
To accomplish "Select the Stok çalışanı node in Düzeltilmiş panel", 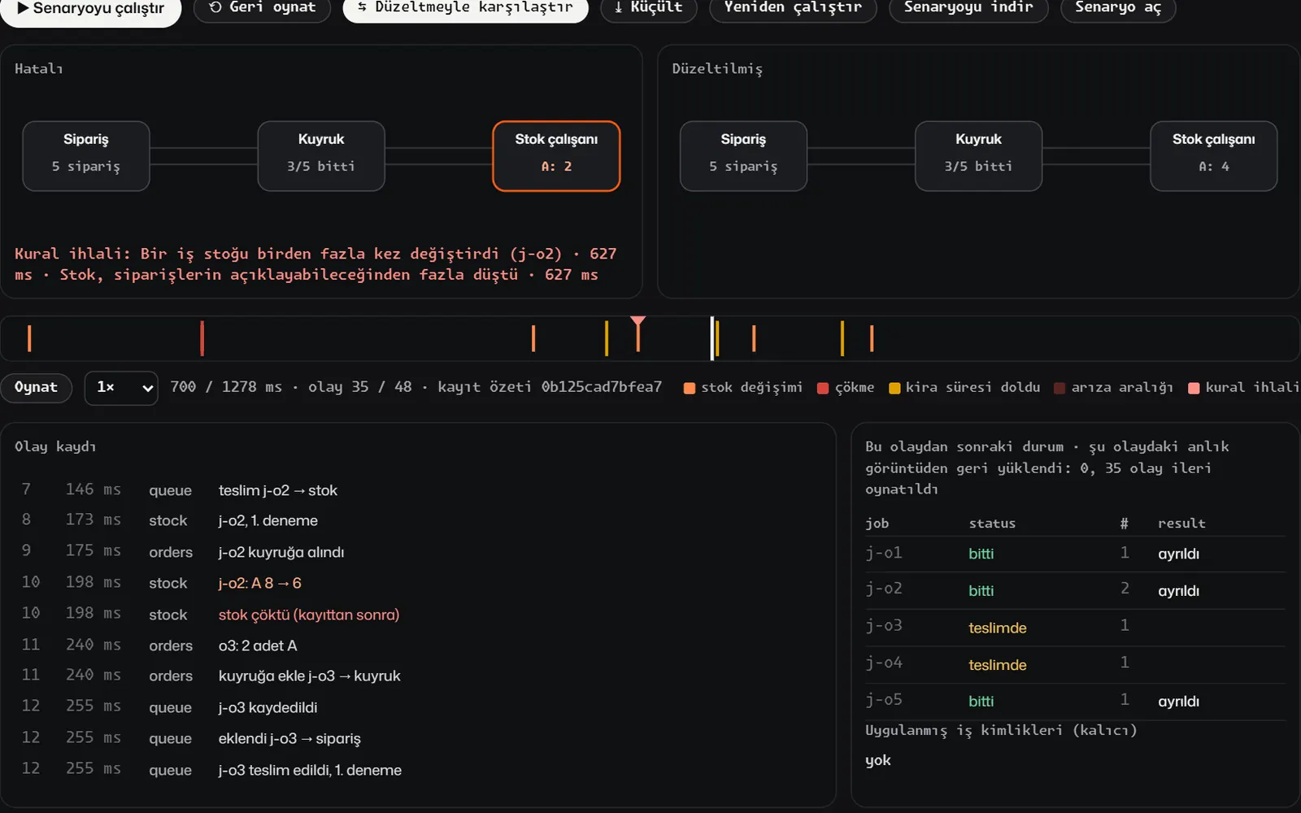I will tap(1213, 156).
